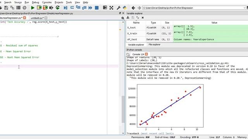Open the Source menu
Screen dimensions: 248x139
(x=18, y=2)
